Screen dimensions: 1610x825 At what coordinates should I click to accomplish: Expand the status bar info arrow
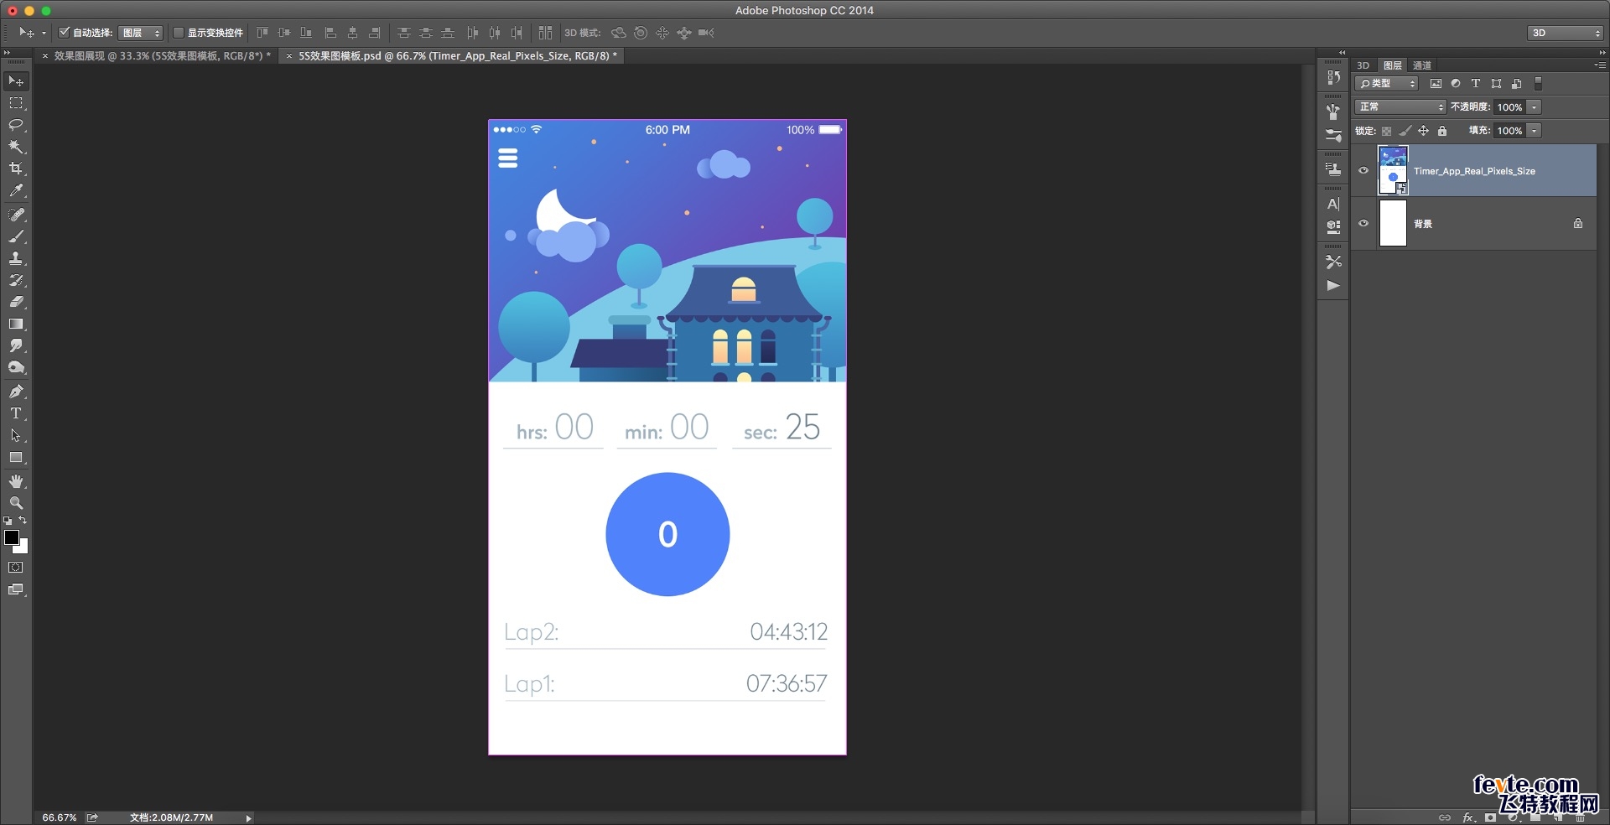point(248,818)
